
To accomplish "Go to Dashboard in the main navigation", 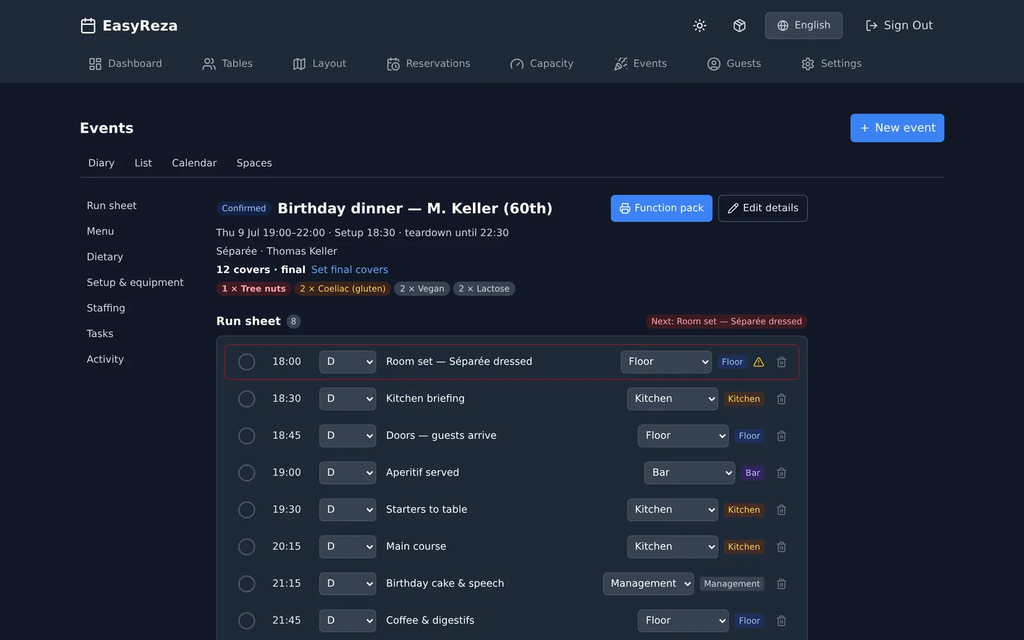I will pyautogui.click(x=125, y=64).
